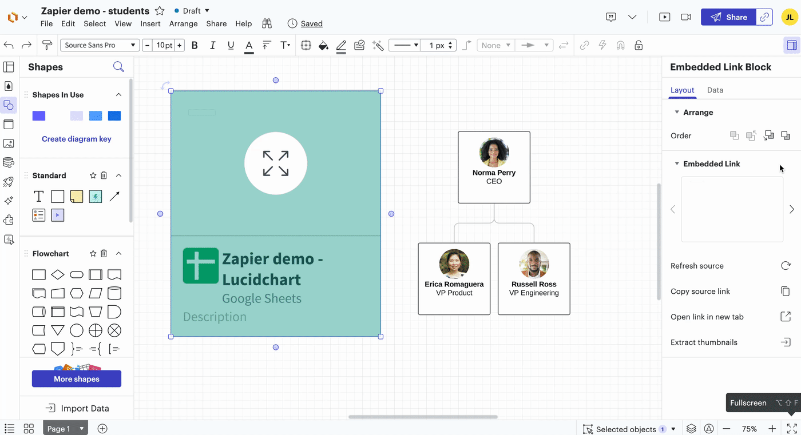Click Open link in new tab

tap(731, 317)
